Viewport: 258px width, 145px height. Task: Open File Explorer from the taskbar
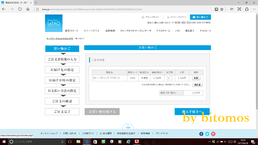(x=78, y=141)
